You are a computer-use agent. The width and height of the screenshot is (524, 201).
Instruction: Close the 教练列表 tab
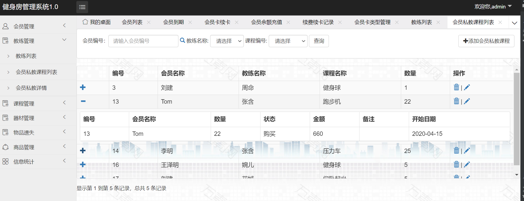(438, 22)
